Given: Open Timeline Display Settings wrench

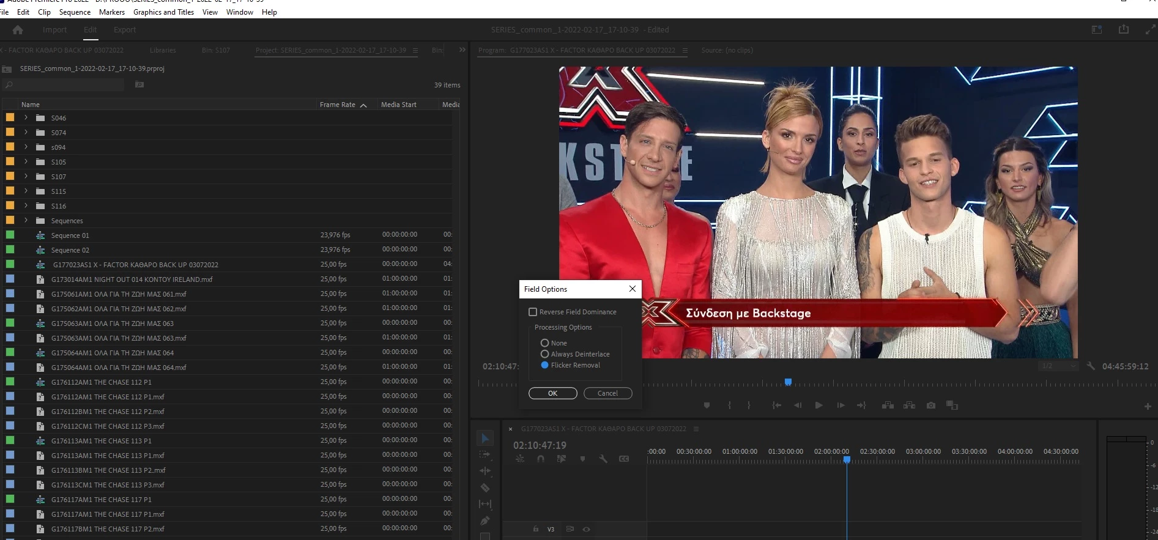Looking at the screenshot, I should click(603, 459).
